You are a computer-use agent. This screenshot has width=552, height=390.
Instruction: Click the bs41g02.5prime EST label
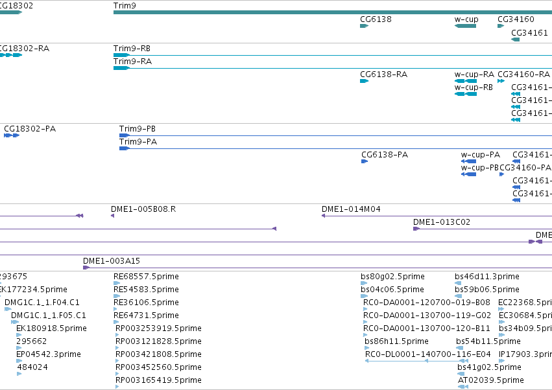(x=489, y=368)
